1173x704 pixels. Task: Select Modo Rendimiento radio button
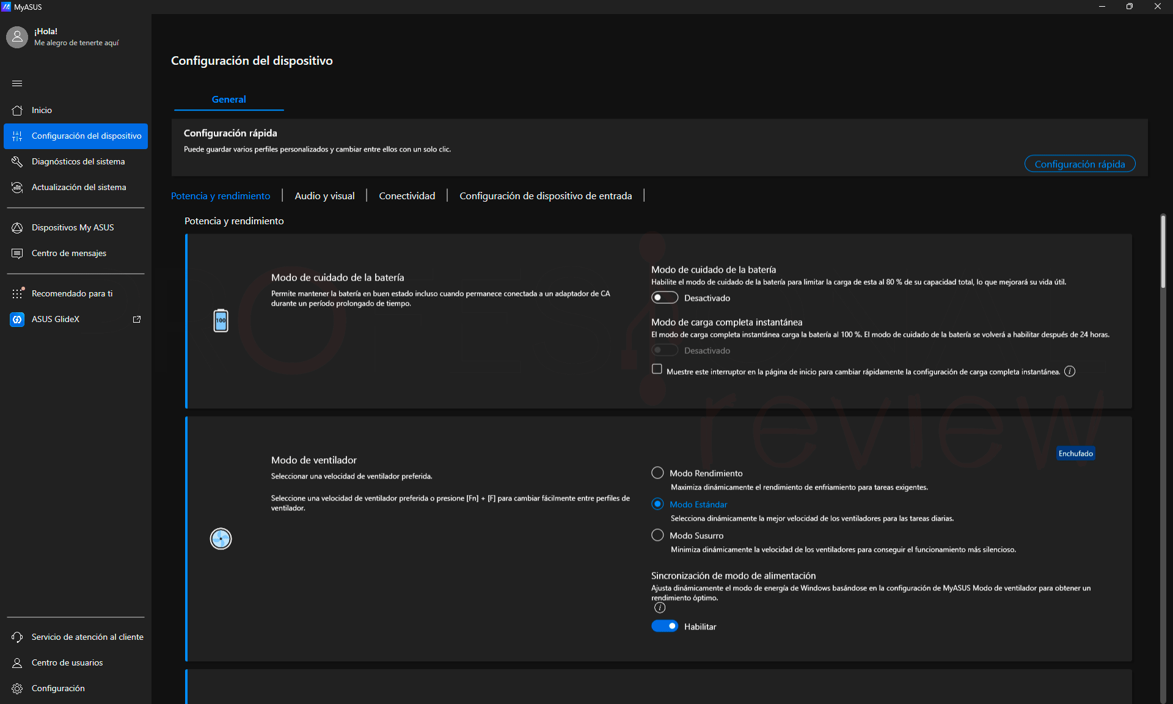(657, 473)
